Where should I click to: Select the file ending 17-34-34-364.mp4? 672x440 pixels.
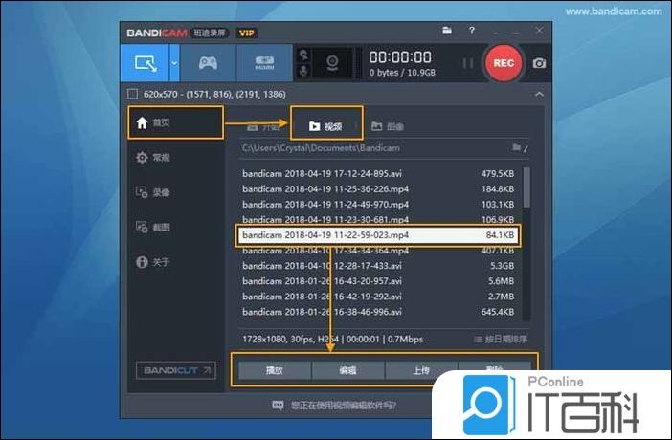coord(378,251)
